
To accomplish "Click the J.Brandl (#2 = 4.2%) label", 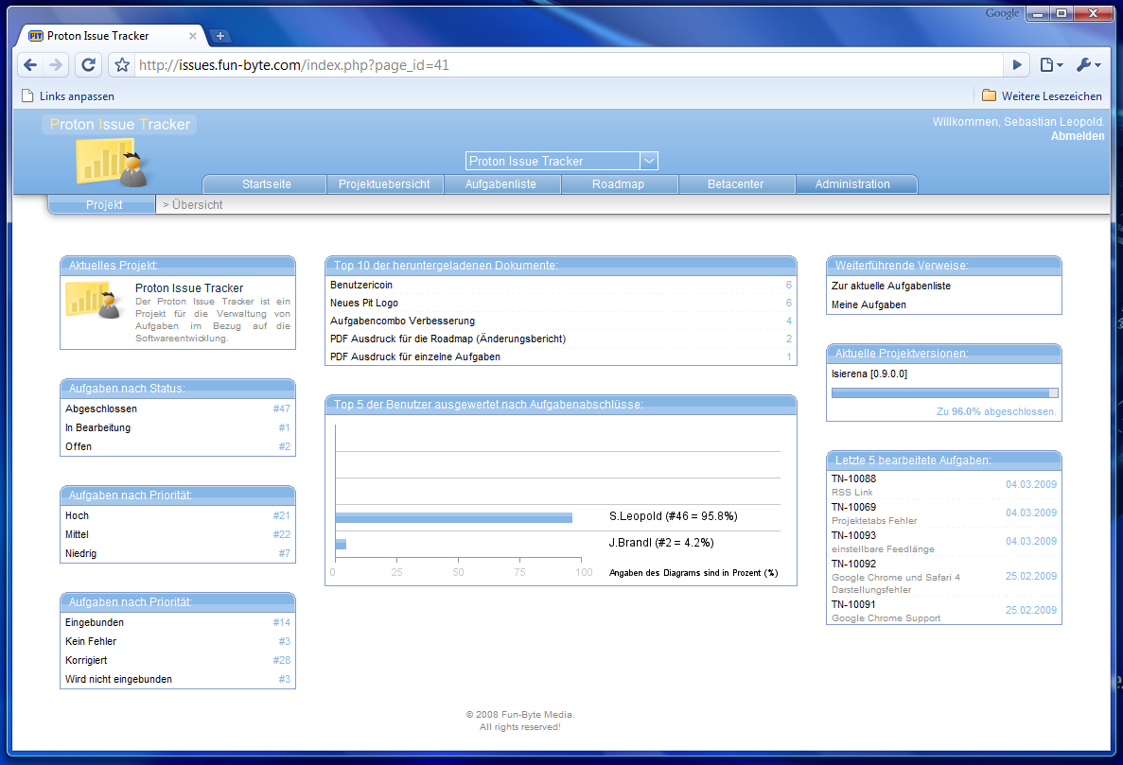I will pos(661,543).
